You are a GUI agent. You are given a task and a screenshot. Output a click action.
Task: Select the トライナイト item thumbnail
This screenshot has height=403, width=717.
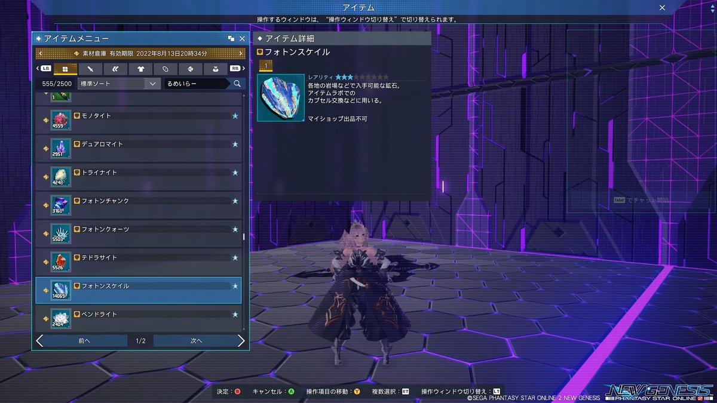pyautogui.click(x=61, y=177)
